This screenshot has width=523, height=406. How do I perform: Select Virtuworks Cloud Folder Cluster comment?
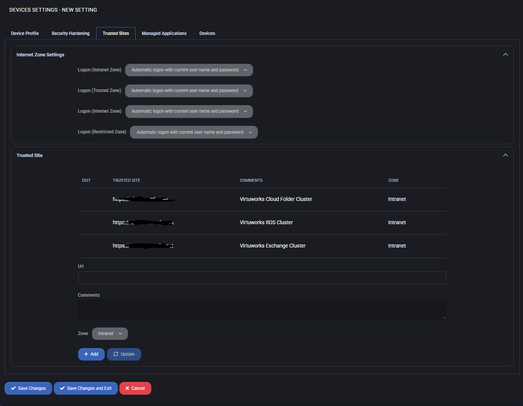point(276,199)
